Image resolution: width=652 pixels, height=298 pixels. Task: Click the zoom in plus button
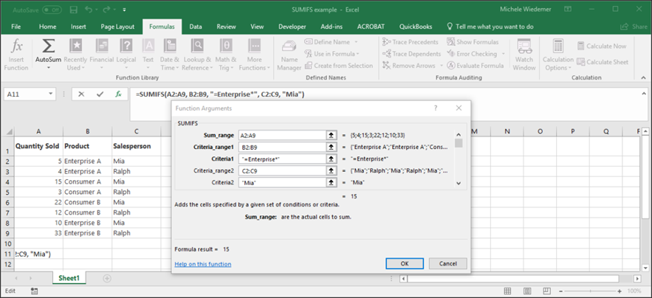pyautogui.click(x=620, y=291)
